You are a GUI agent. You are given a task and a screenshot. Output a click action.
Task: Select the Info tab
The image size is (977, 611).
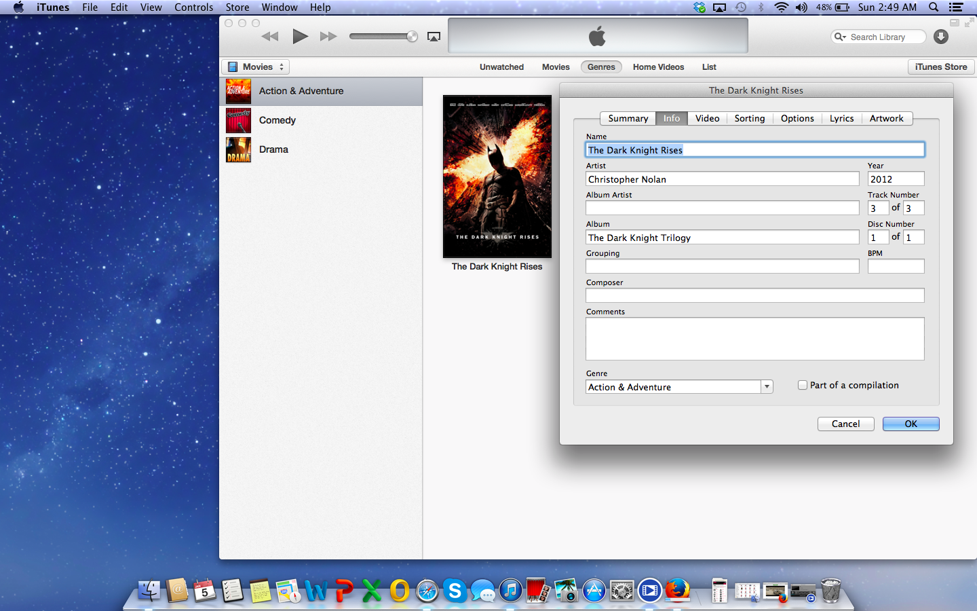tap(672, 118)
